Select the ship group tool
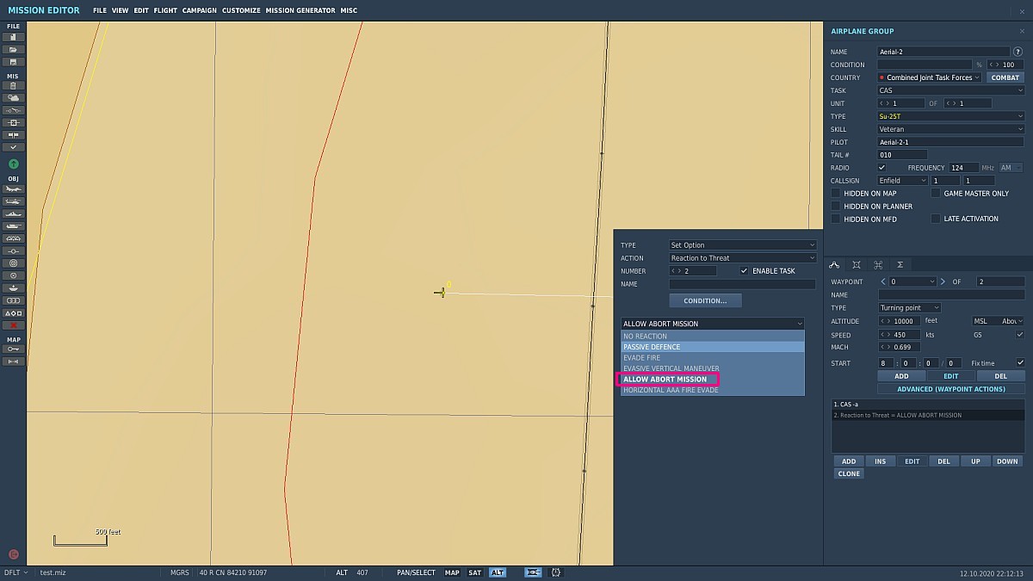Screen dimensions: 1033x581 coord(13,213)
